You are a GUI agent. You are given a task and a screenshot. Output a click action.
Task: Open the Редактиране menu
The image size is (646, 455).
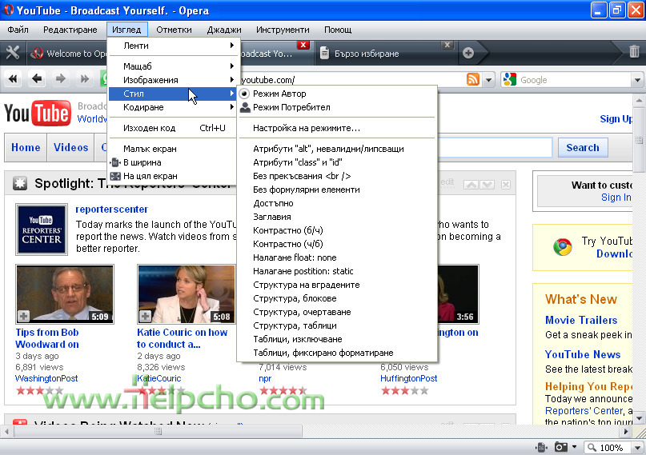click(x=70, y=30)
